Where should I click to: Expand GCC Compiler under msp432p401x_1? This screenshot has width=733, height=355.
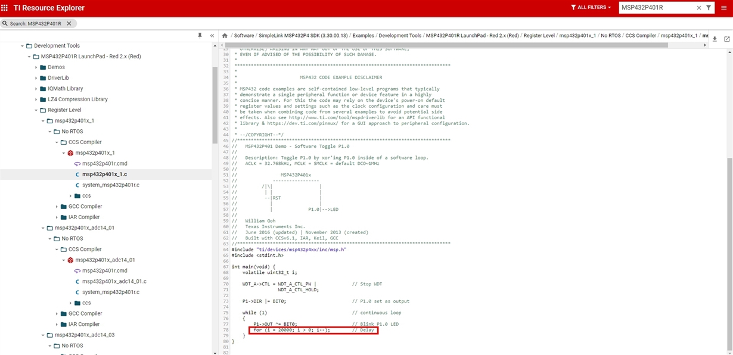click(x=57, y=207)
